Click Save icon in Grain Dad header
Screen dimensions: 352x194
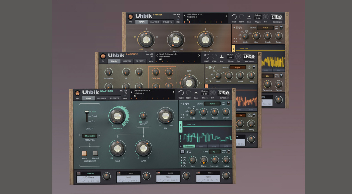[x=196, y=92]
